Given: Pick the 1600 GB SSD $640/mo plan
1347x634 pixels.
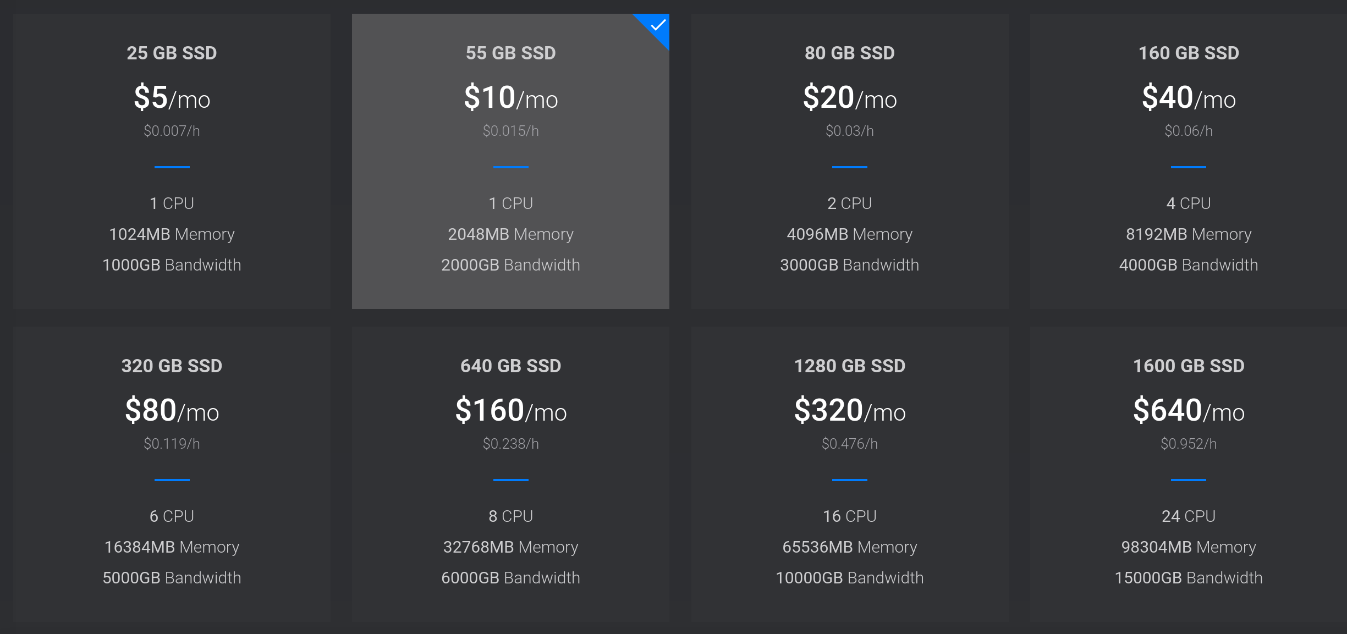Looking at the screenshot, I should coord(1188,474).
